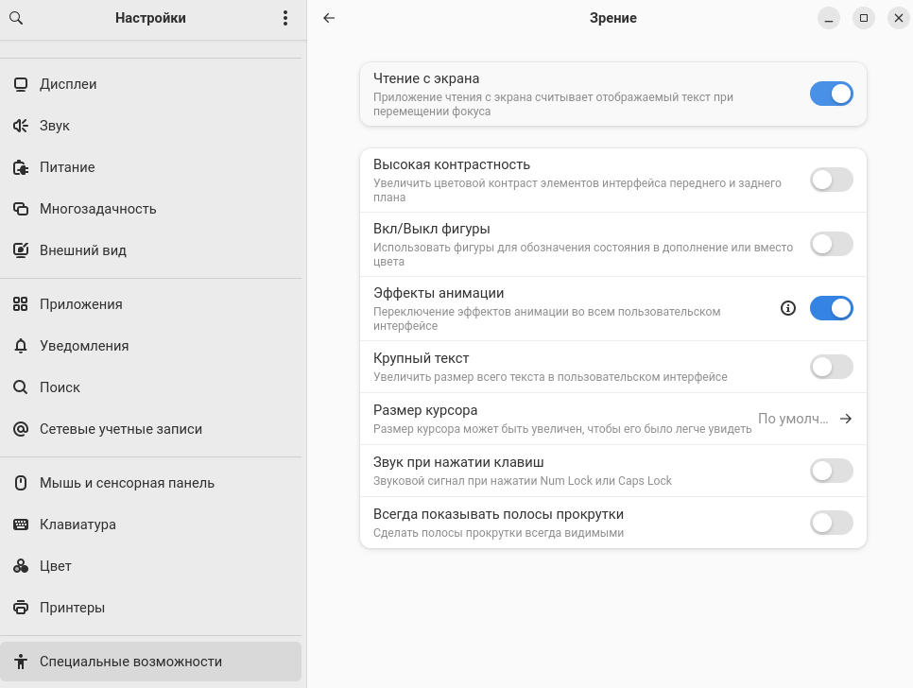The height and width of the screenshot is (688, 913).
Task: Turn on Звук при нажатии клавиш switch
Action: click(x=831, y=471)
